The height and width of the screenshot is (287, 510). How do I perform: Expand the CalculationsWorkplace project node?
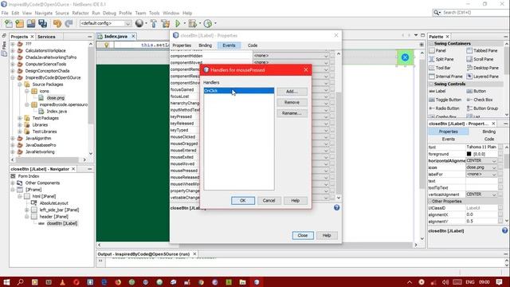[13, 51]
